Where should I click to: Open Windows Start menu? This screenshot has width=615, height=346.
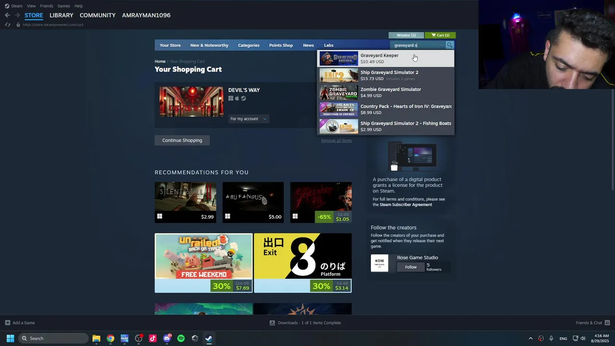coord(10,338)
